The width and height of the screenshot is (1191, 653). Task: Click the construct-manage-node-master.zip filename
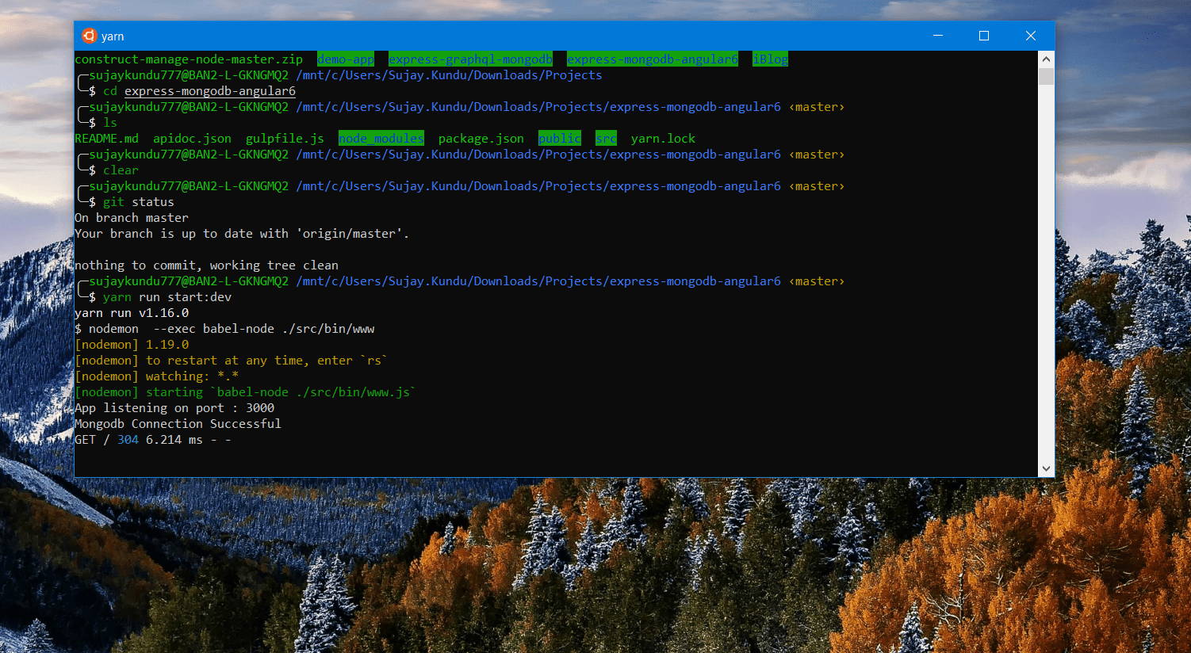pos(189,59)
